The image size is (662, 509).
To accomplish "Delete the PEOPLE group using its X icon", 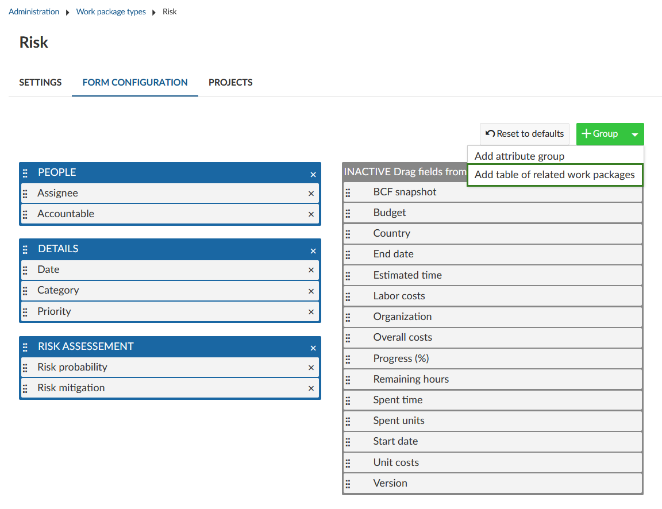I will click(313, 175).
